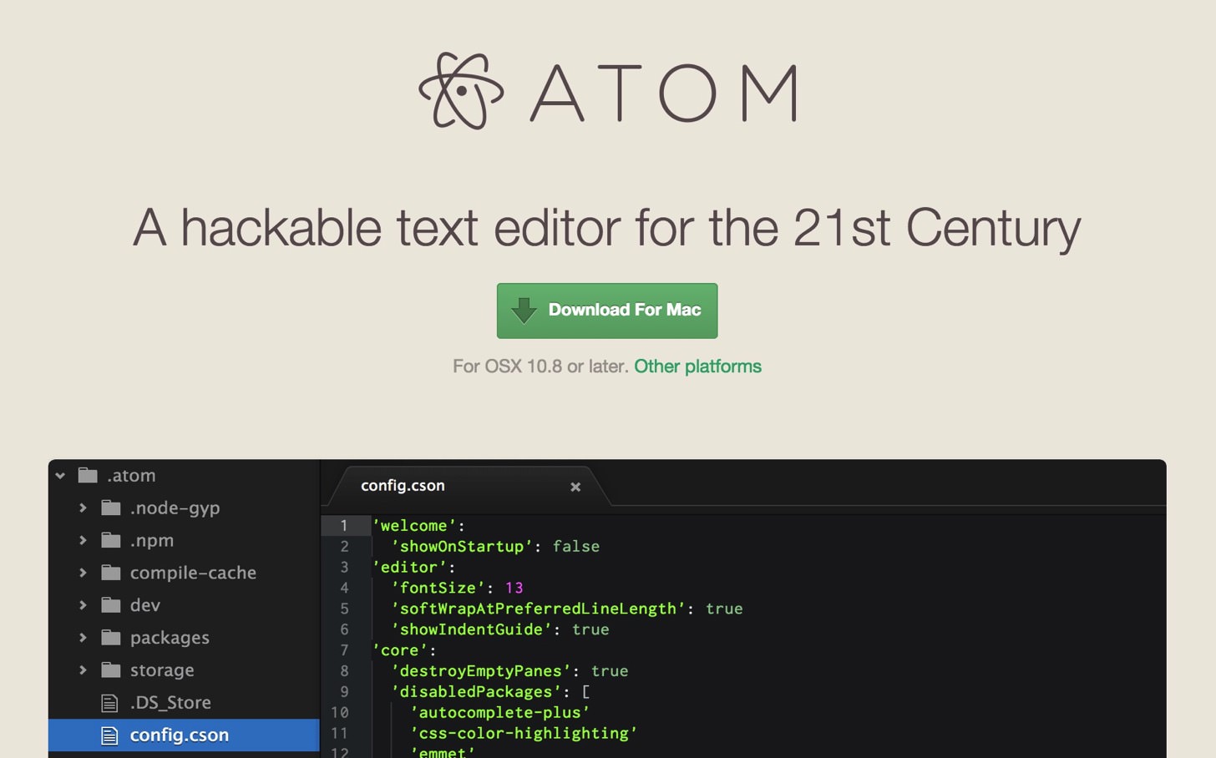Viewport: 1216px width, 758px height.
Task: Open the Other platforms link
Action: pos(697,366)
